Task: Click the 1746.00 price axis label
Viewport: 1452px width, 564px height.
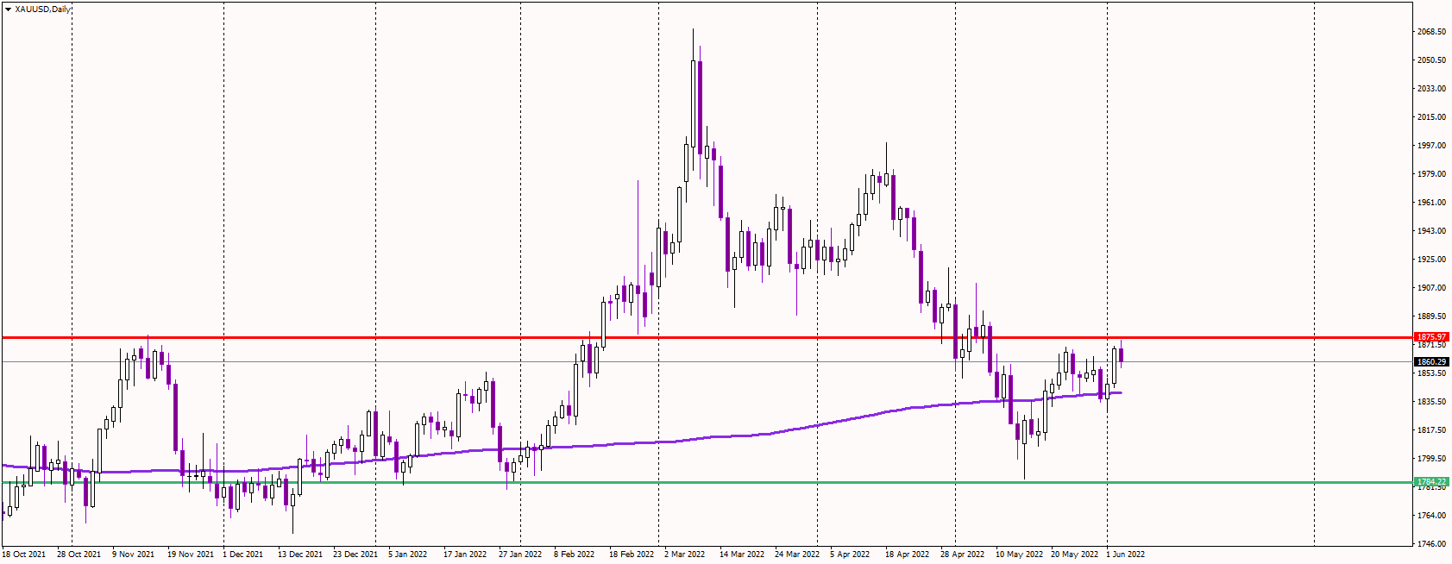Action: (1431, 544)
